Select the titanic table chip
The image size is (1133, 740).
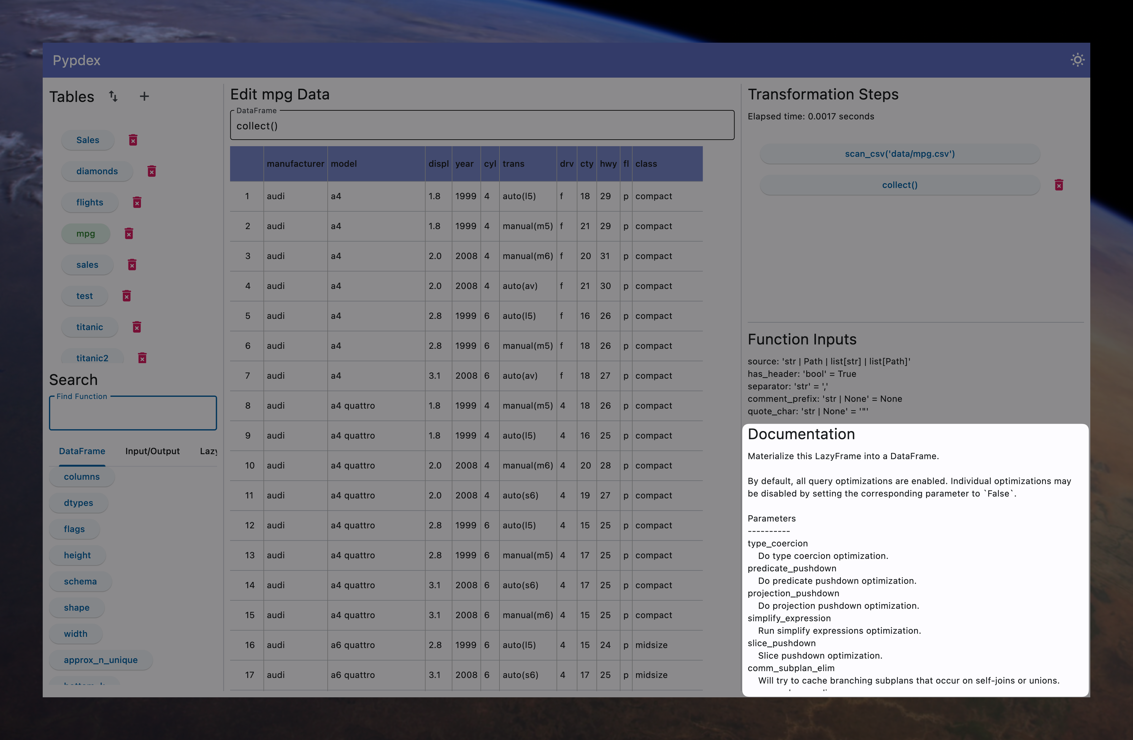pyautogui.click(x=89, y=327)
